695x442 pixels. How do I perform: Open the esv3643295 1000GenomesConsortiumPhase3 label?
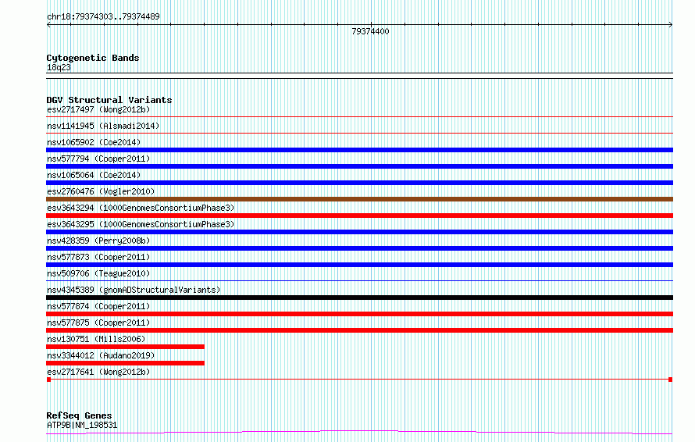point(141,224)
